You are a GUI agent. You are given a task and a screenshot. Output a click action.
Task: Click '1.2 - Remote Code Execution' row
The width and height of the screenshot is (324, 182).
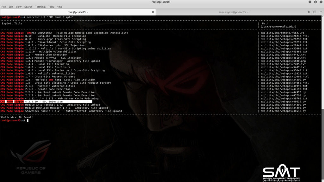pos(34,55)
